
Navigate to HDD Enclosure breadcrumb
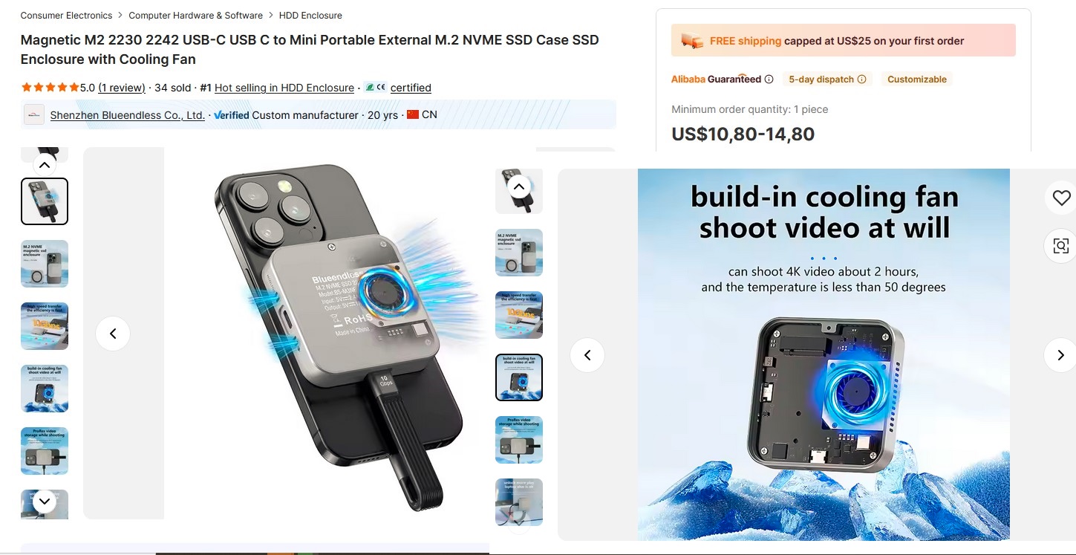(310, 15)
